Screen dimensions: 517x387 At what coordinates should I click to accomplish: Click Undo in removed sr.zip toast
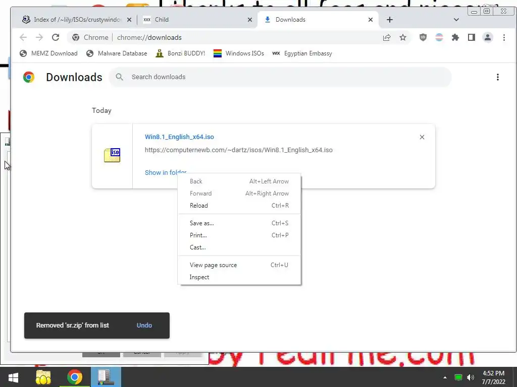click(144, 326)
